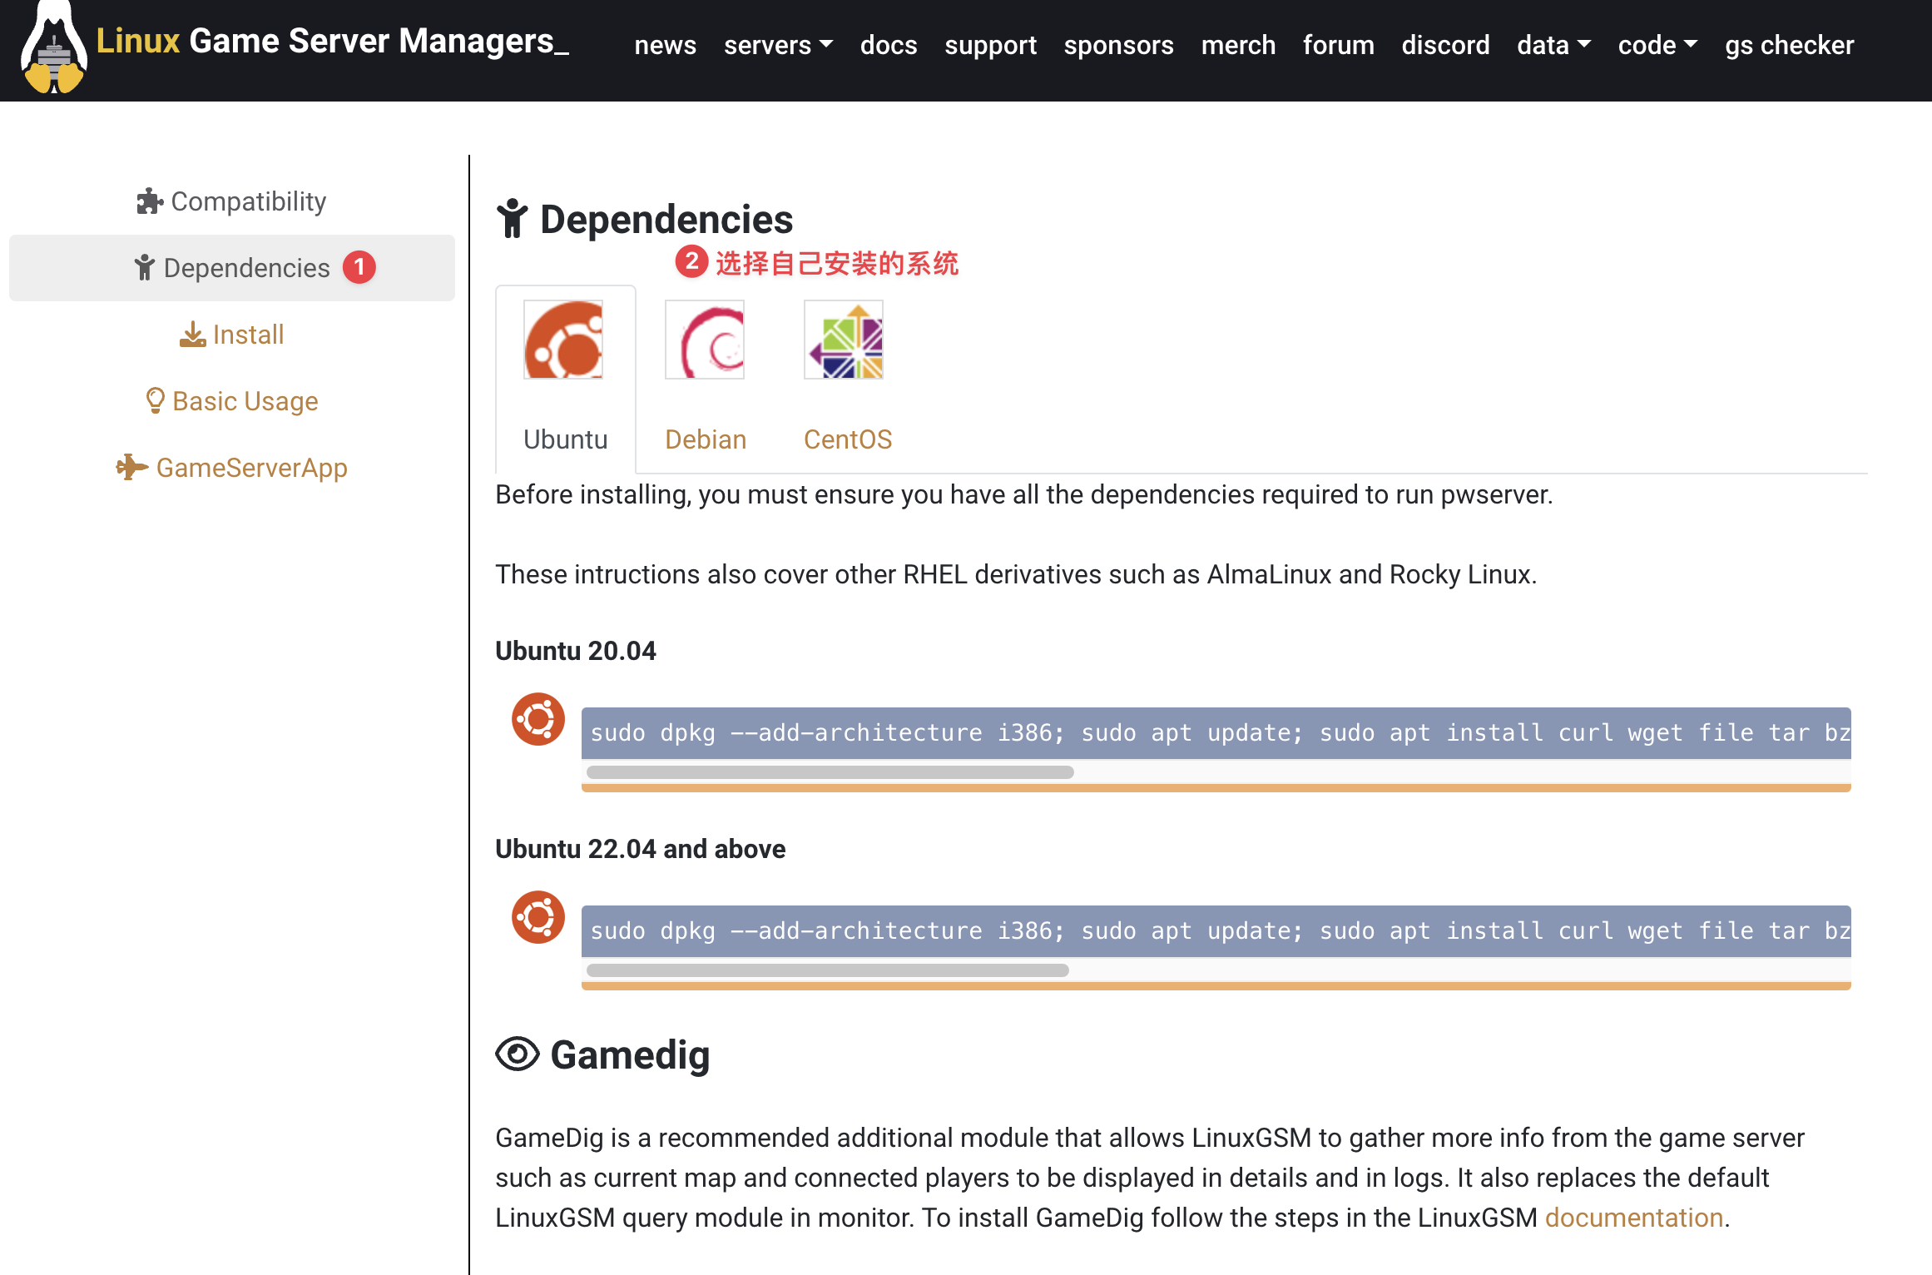Click Ubuntu 20.04 command horizontal scrollbar
Image resolution: width=1932 pixels, height=1275 pixels.
pyautogui.click(x=830, y=772)
